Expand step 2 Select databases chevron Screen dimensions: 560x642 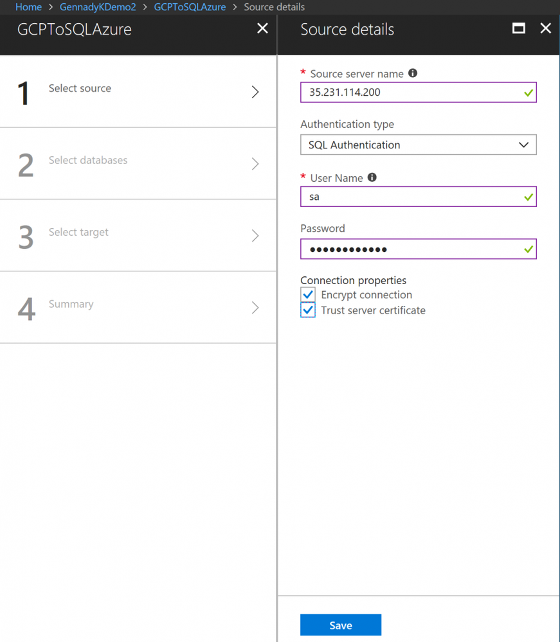255,164
